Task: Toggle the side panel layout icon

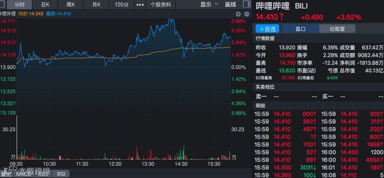Action: (x=247, y=4)
